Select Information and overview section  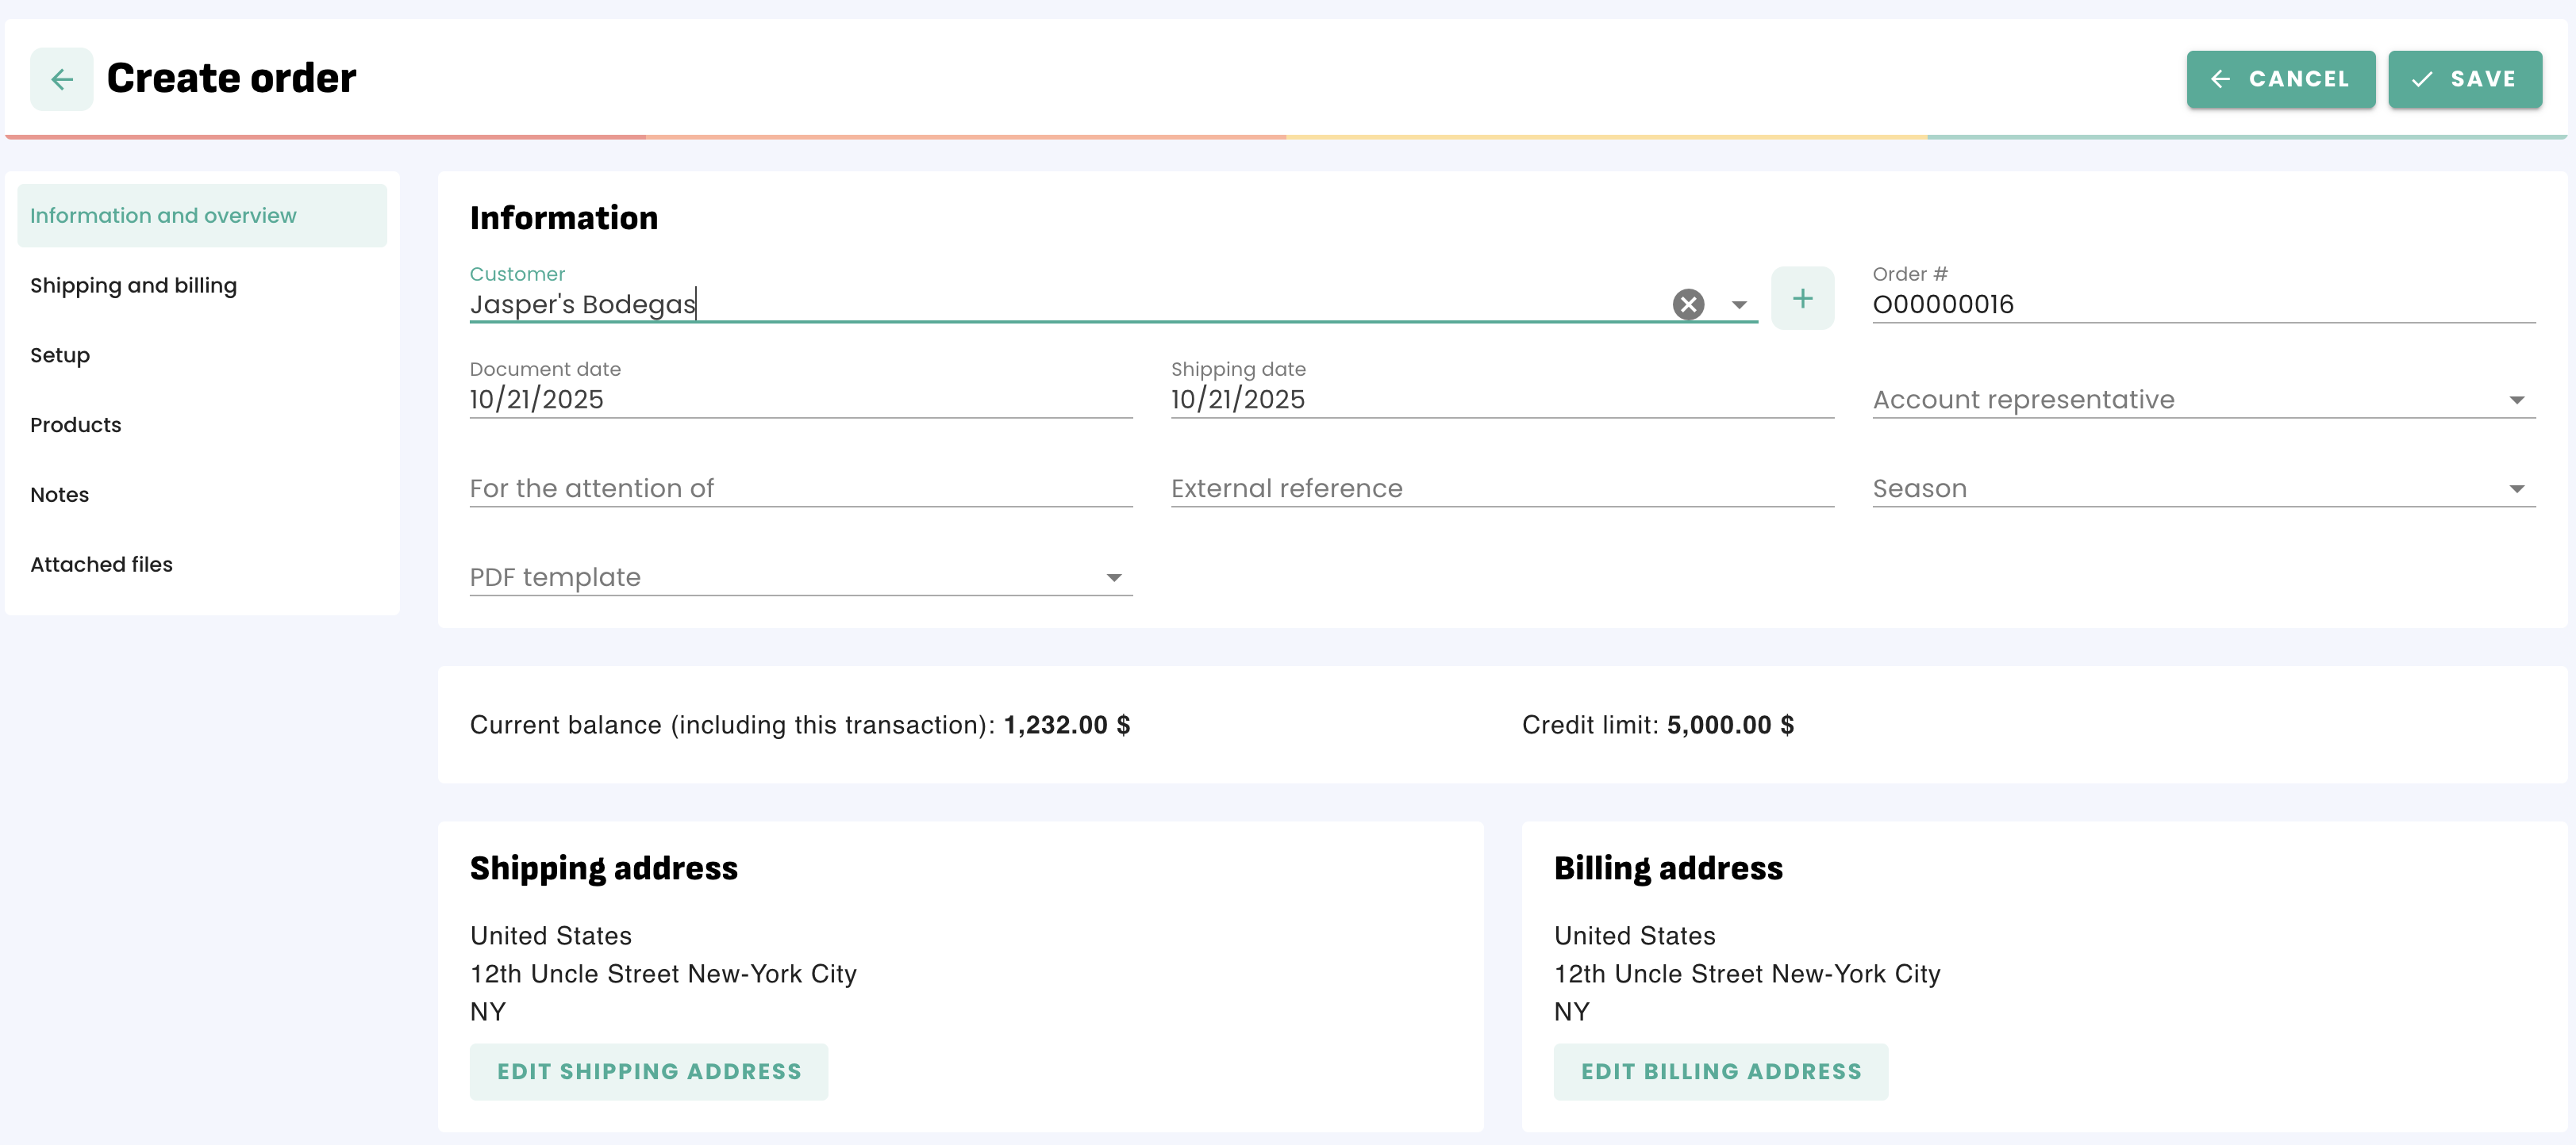click(163, 216)
